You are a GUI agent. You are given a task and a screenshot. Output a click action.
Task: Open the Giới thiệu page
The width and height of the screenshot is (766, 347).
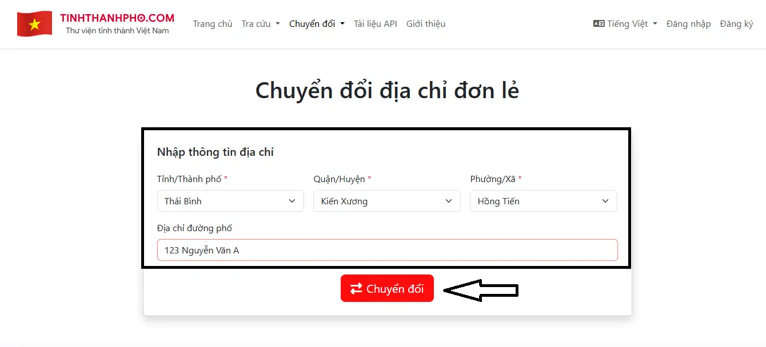pos(426,24)
